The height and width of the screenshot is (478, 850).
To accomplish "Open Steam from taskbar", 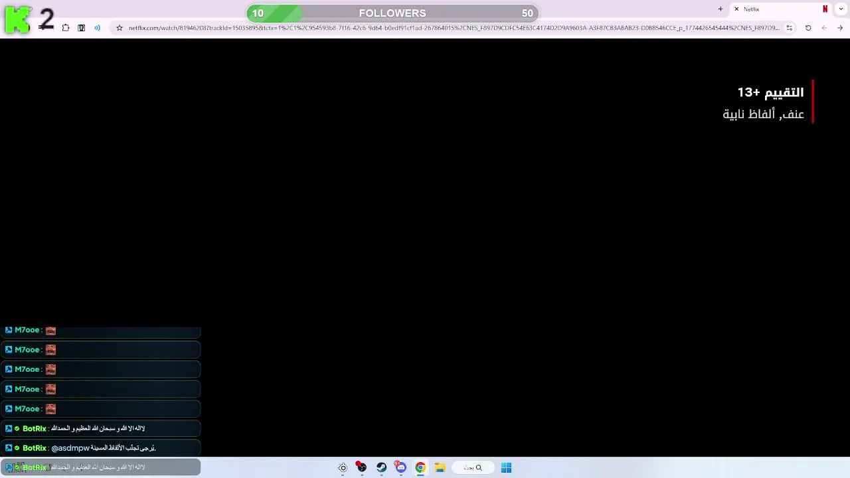I will [x=381, y=468].
